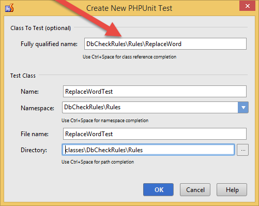
Task: Click the Cancel button
Action: pos(195,190)
